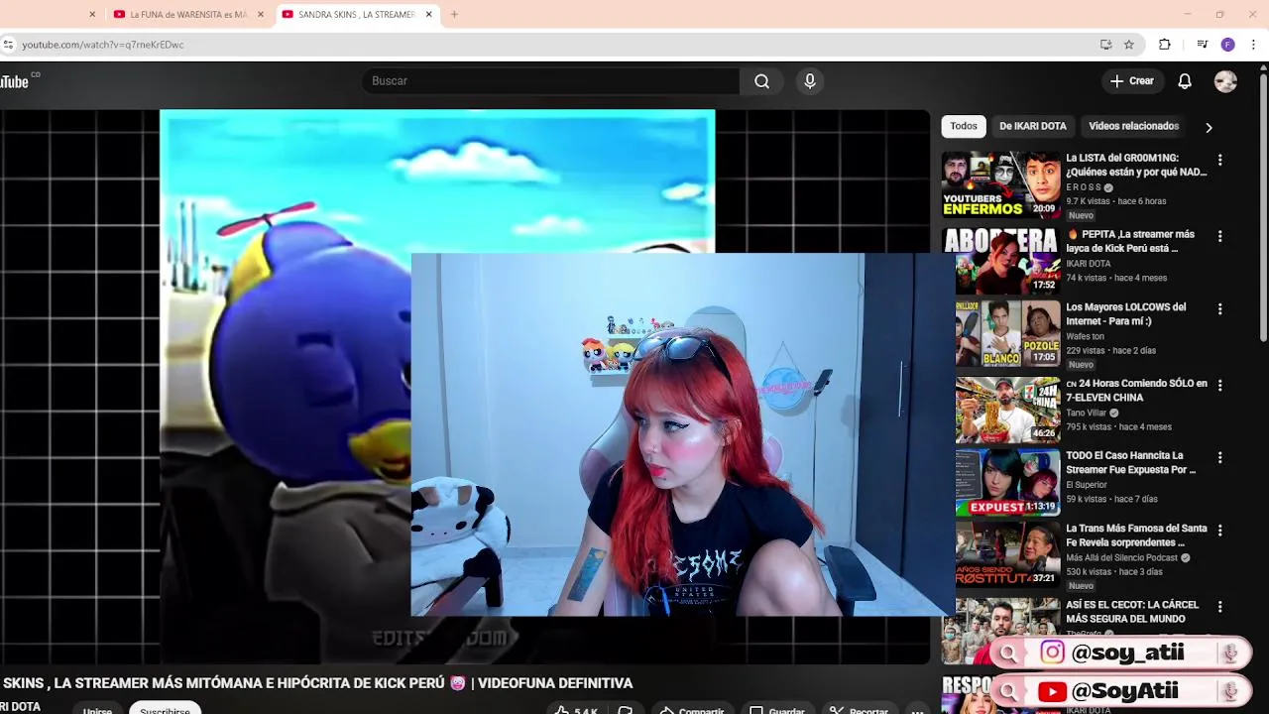Open options for ASÍ ES EL CECOT video

(1219, 606)
